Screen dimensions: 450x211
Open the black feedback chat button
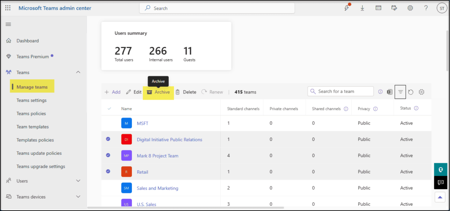[440, 182]
